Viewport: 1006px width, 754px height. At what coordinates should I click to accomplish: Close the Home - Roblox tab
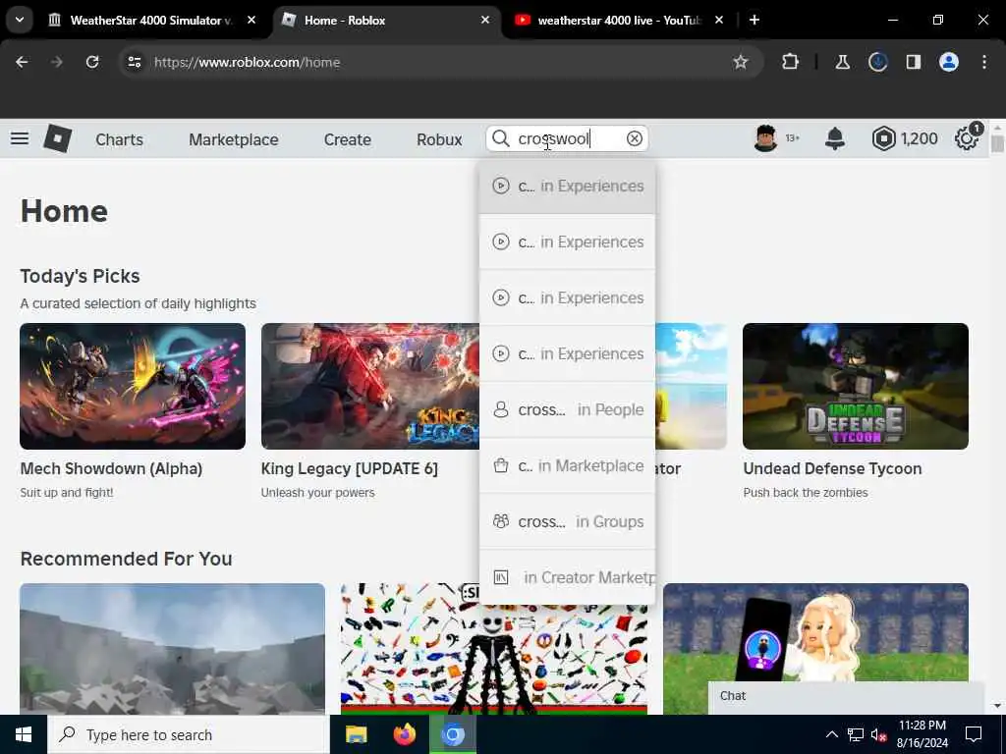(x=485, y=20)
